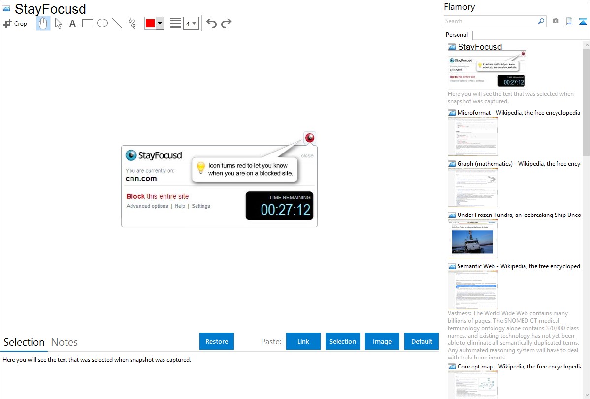The width and height of the screenshot is (590, 399).
Task: Click the icon beside Under Frozen Tundra title
Action: click(x=452, y=215)
